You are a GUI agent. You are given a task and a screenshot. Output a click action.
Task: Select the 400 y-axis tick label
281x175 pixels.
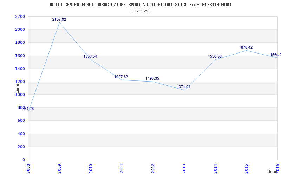tap(21, 134)
